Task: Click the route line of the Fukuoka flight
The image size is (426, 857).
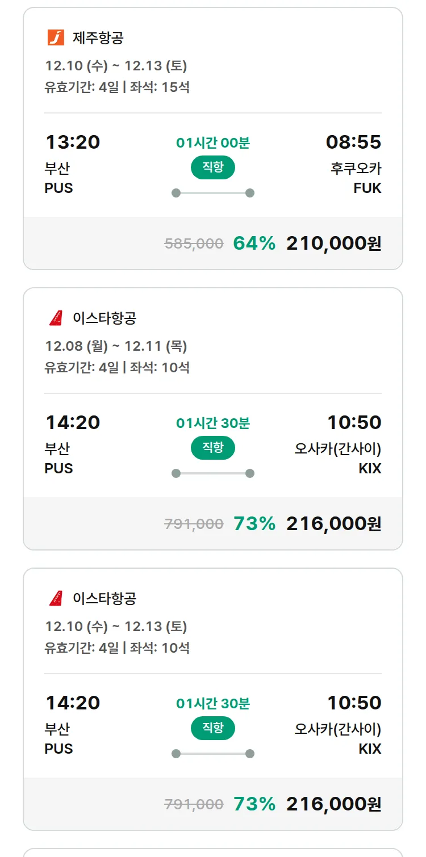Action: [x=212, y=193]
